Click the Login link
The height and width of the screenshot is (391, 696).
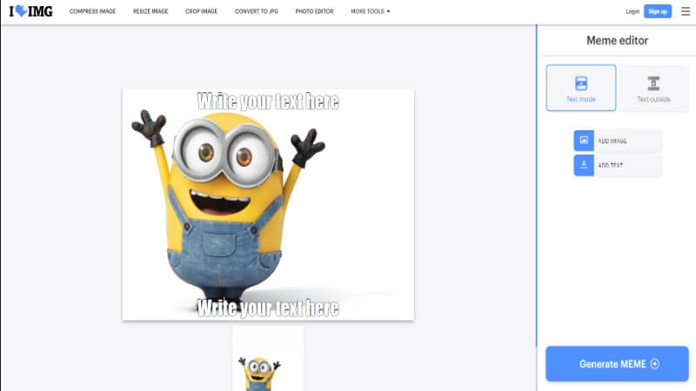coord(632,11)
